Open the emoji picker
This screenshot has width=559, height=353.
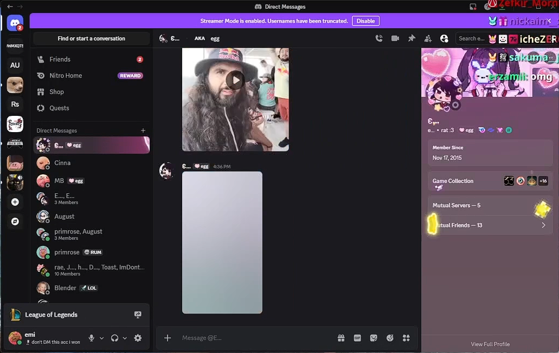[x=390, y=338]
